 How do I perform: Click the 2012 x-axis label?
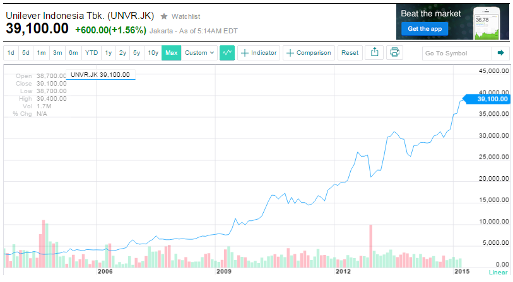(343, 271)
